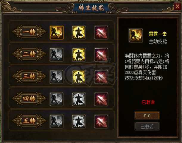Pick the golden aura skill in 三转 row
This screenshot has height=143, width=182.
click(79, 77)
